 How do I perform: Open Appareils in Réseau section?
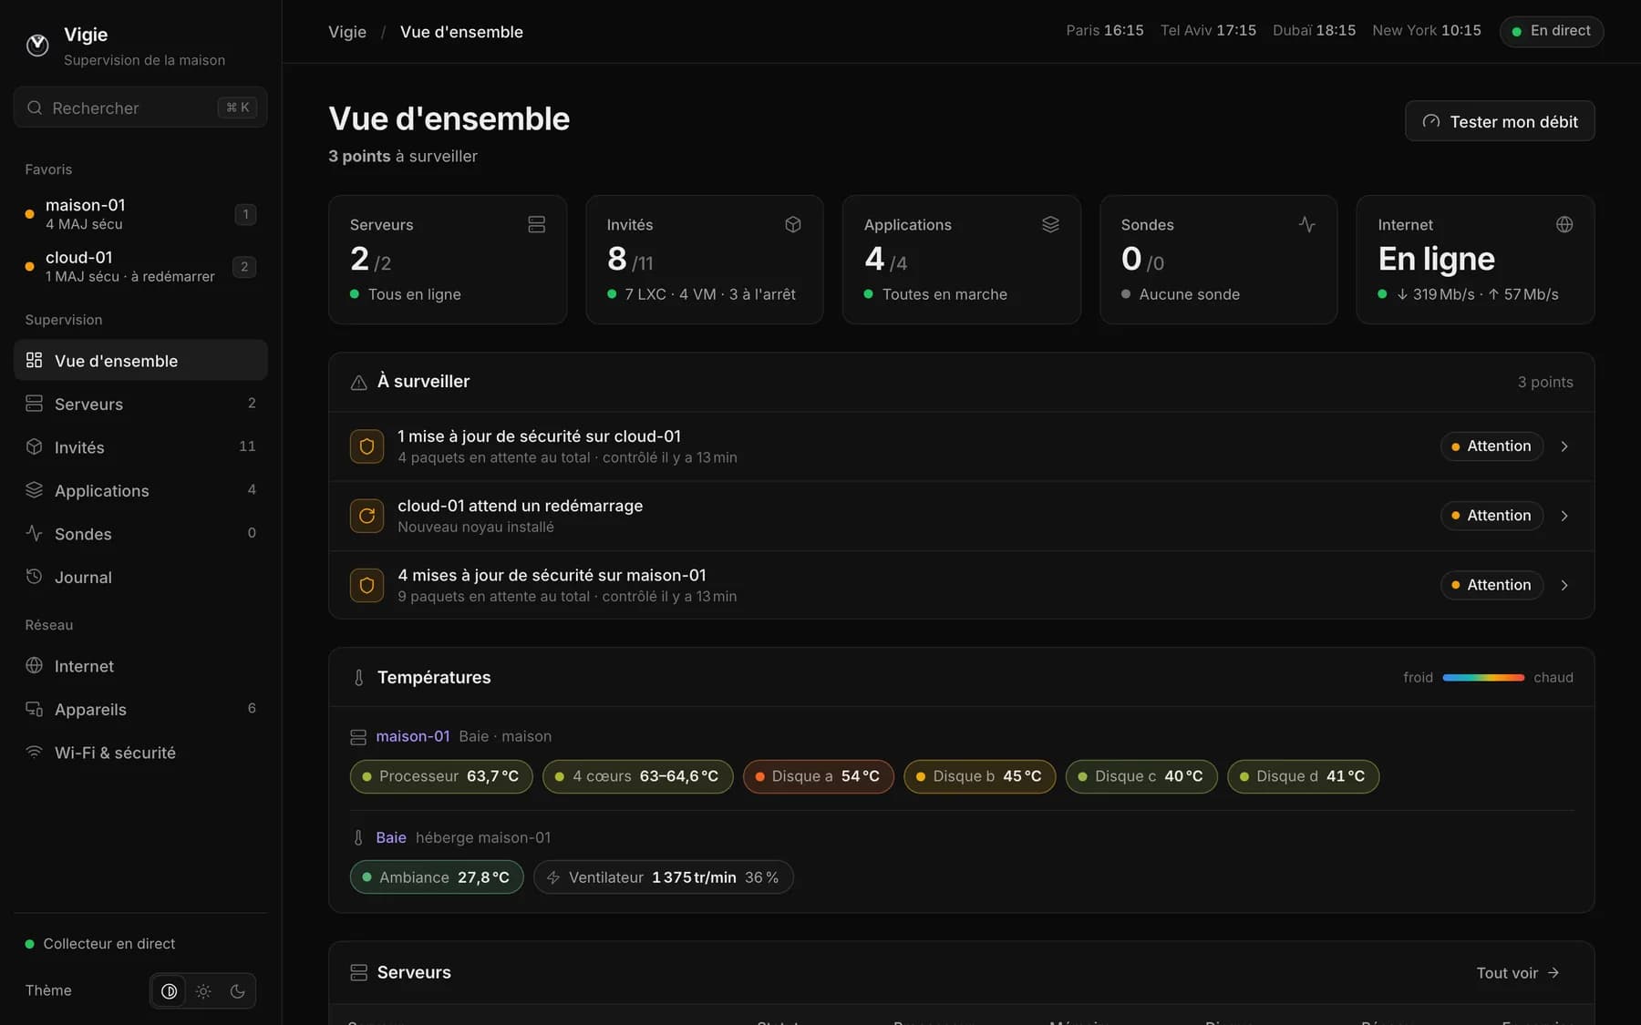[140, 709]
